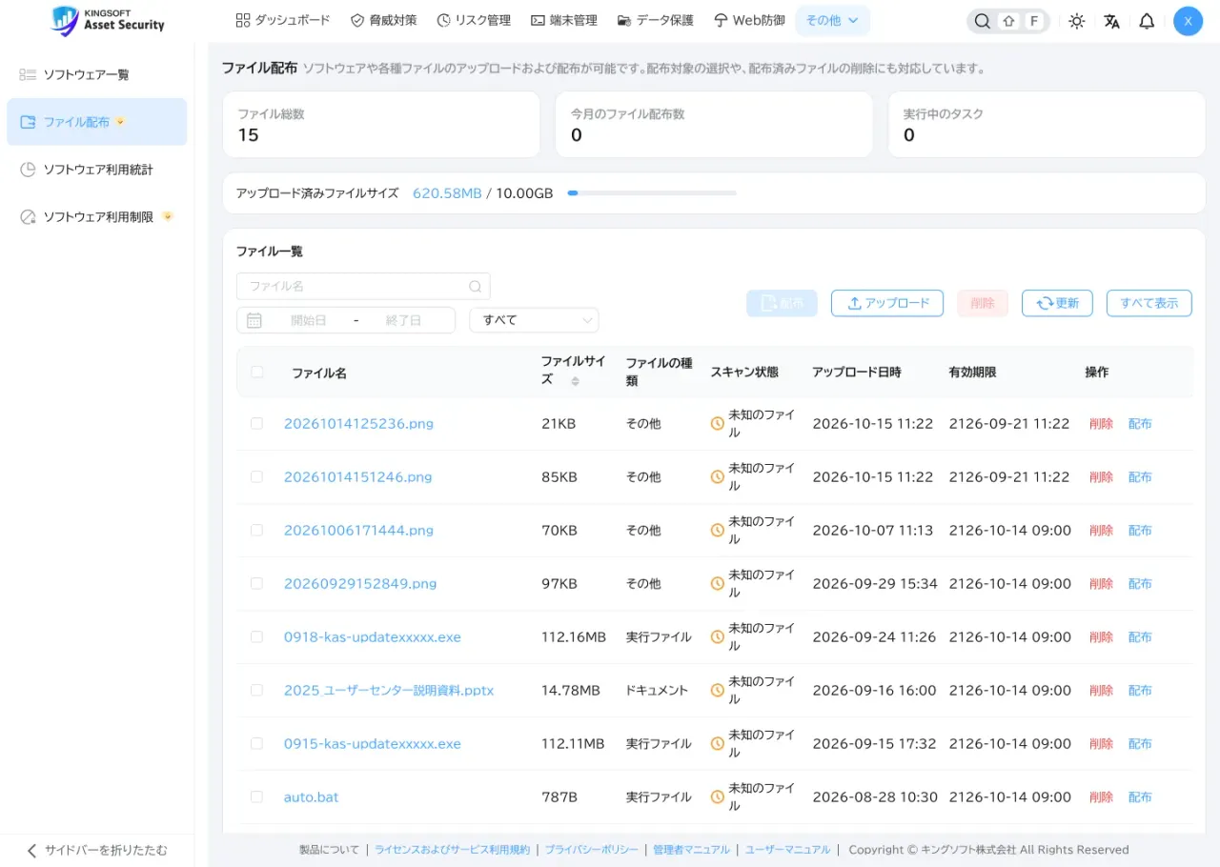The image size is (1220, 867).
Task: Click the アップロード button
Action: coord(887,303)
